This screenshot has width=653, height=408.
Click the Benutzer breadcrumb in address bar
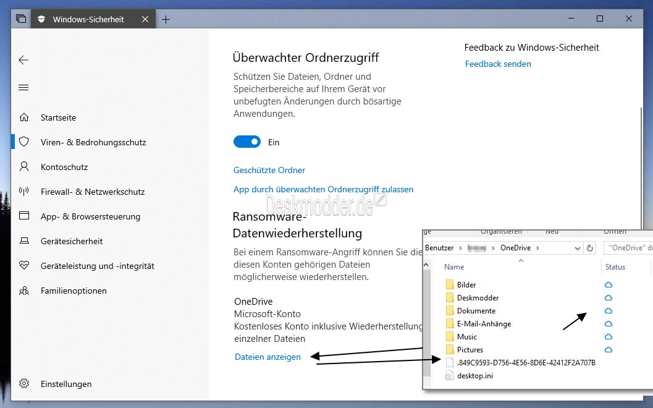point(439,247)
